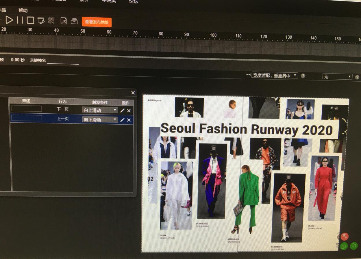Click the red dress model photo
The height and width of the screenshot is (259, 361).
323,188
